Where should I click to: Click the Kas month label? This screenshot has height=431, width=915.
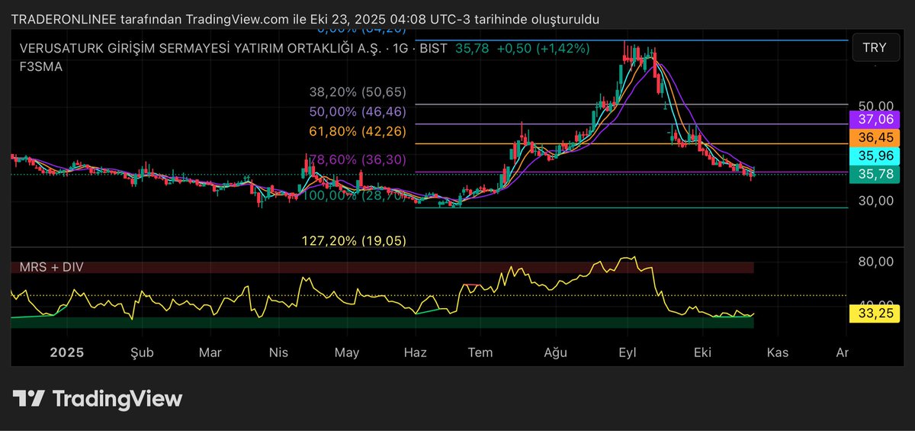point(778,352)
